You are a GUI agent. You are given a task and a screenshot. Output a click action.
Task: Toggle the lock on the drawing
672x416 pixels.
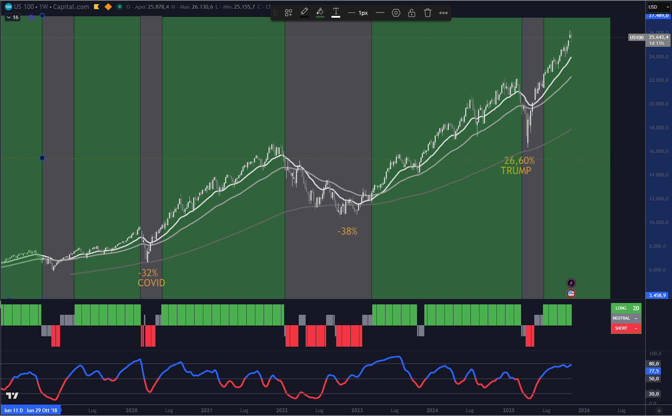point(411,13)
